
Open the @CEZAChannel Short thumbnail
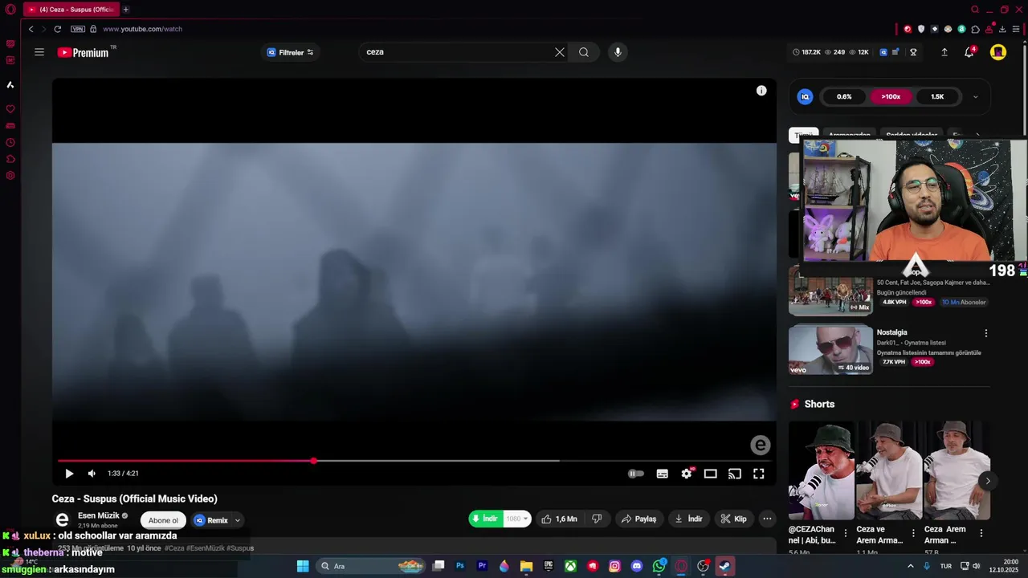[821, 470]
